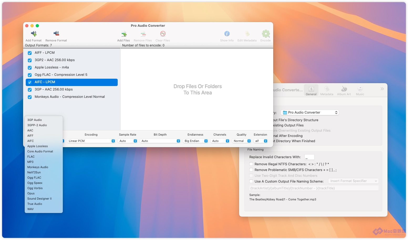Open the Endianness Big Endian dropdown
Screen dimensions: 408x240
(x=195, y=141)
